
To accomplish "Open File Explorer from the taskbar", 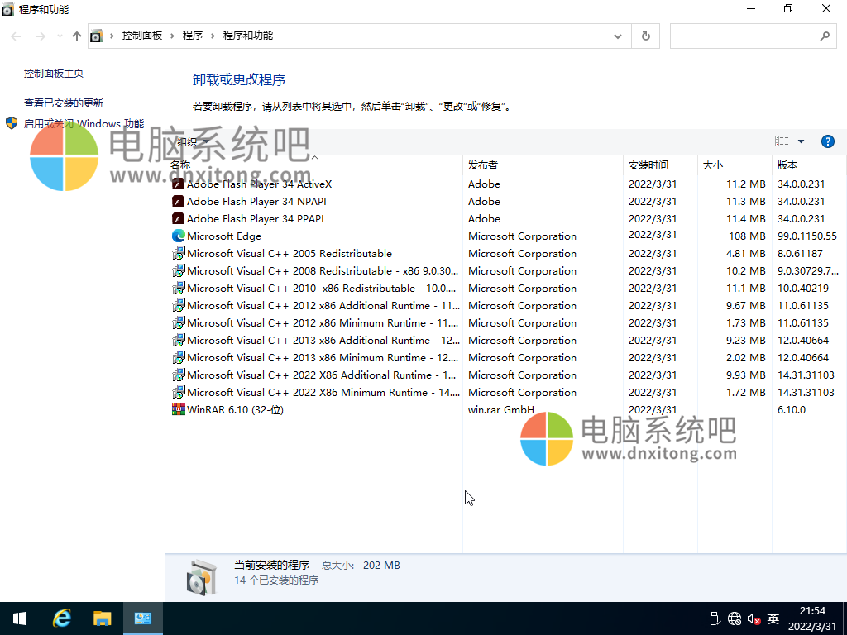I will pos(103,618).
